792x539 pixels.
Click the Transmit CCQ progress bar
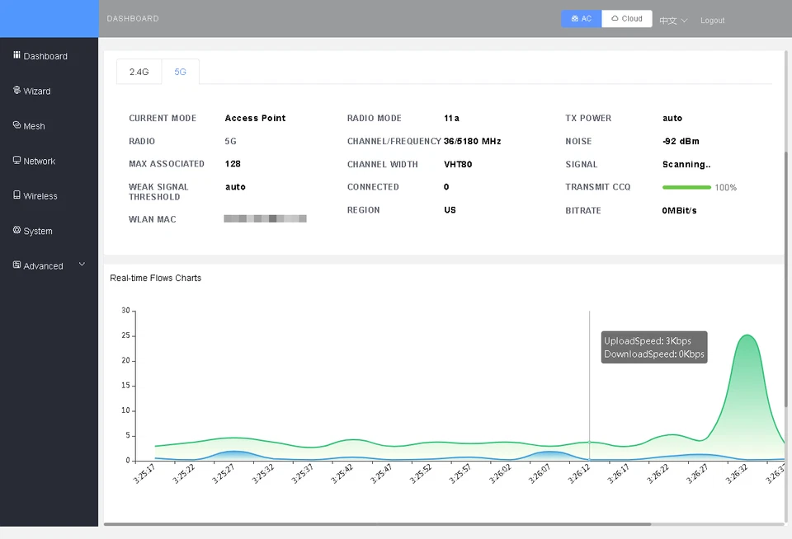(x=686, y=187)
